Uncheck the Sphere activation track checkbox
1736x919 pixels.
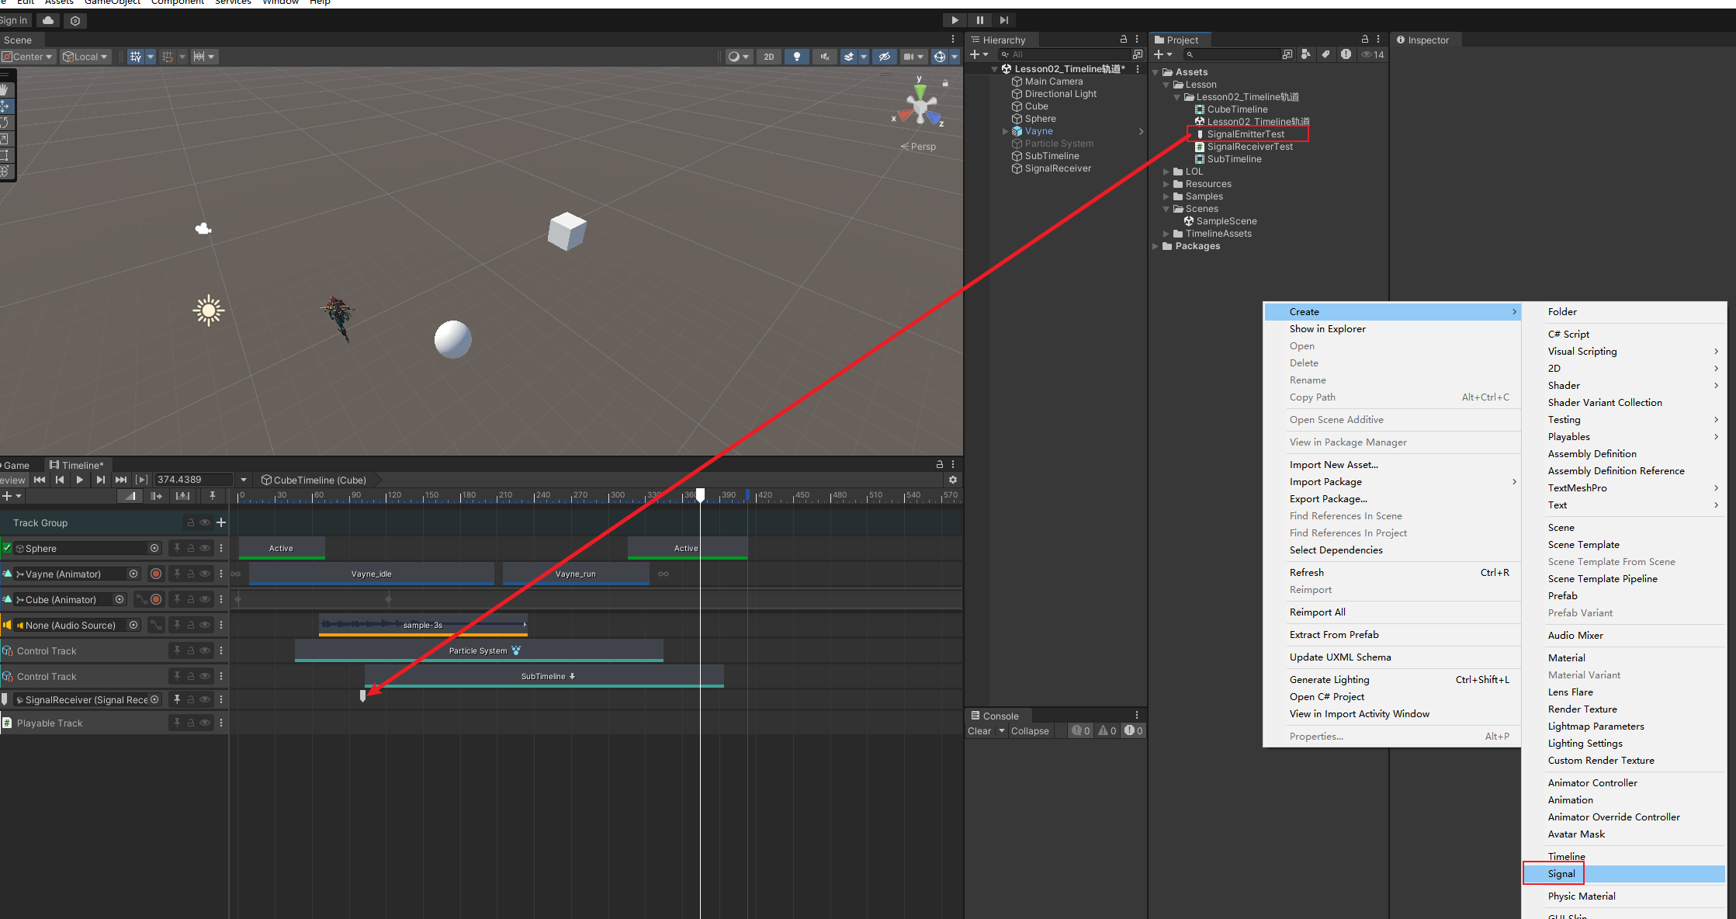(x=7, y=548)
